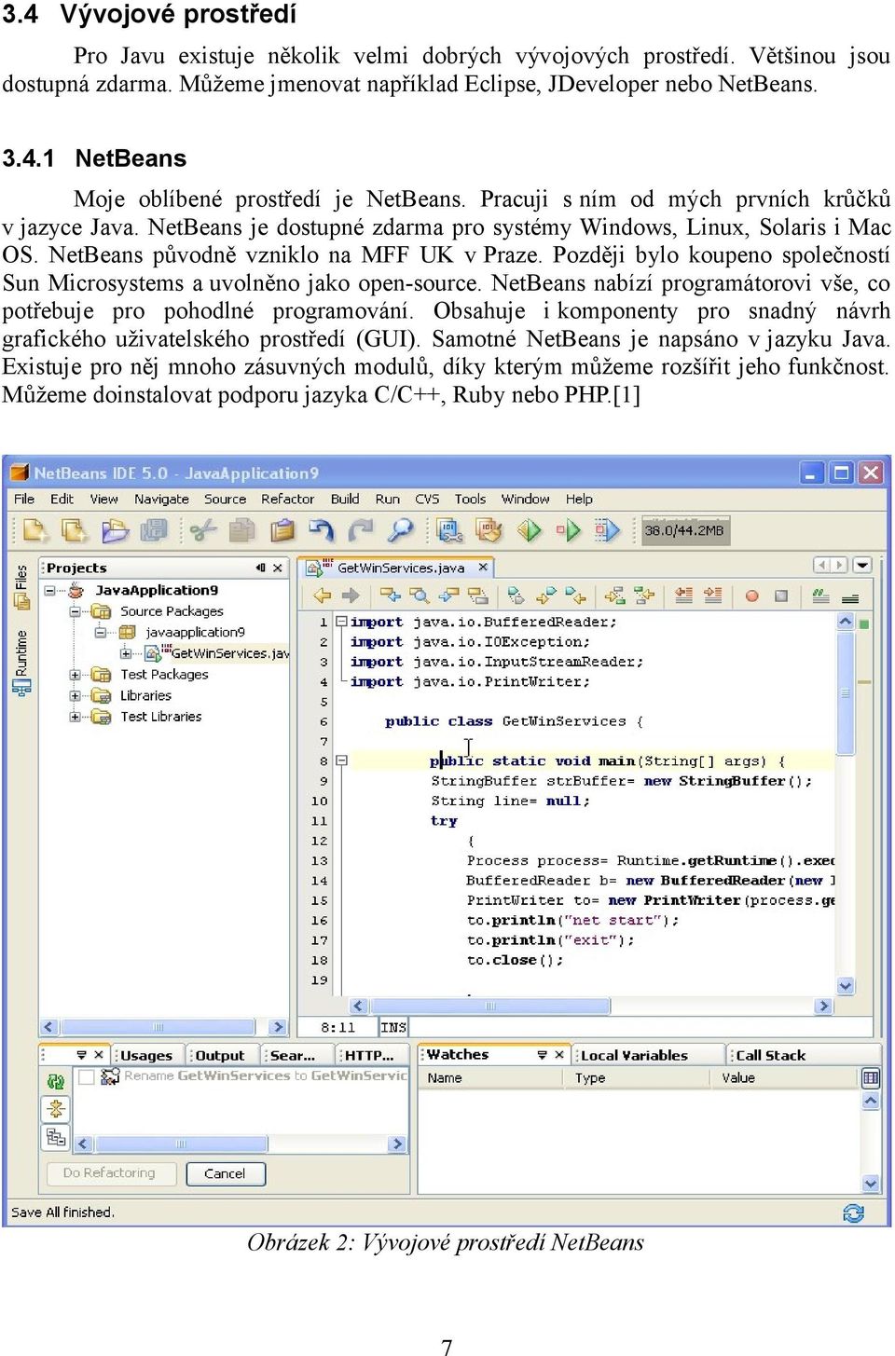Screen dimensions: 895x1356
Task: Click the Copy toolbar icon
Action: point(242,530)
